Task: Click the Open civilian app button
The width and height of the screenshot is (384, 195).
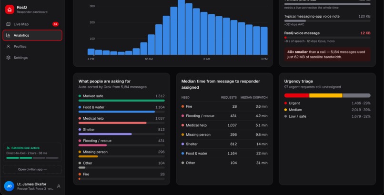Action: (32, 169)
